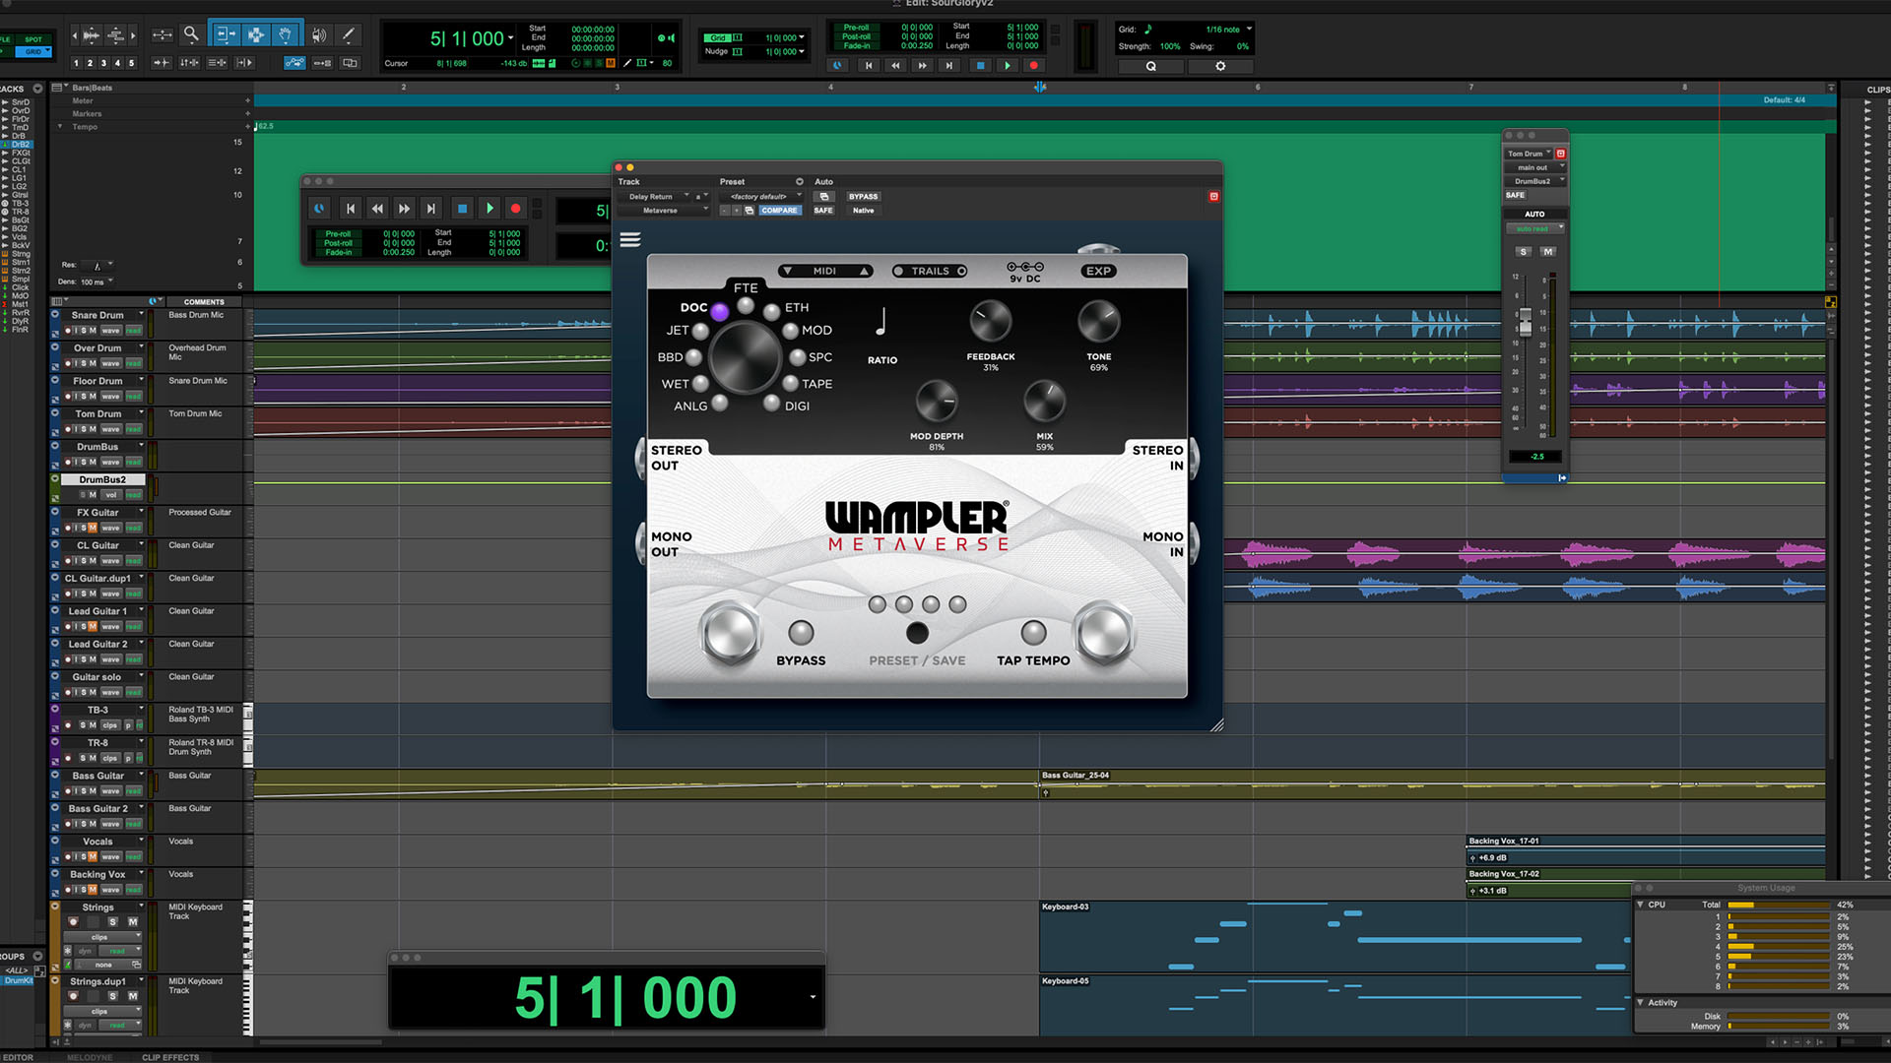Open the Metaverse plugin selector dropdown

tap(663, 211)
